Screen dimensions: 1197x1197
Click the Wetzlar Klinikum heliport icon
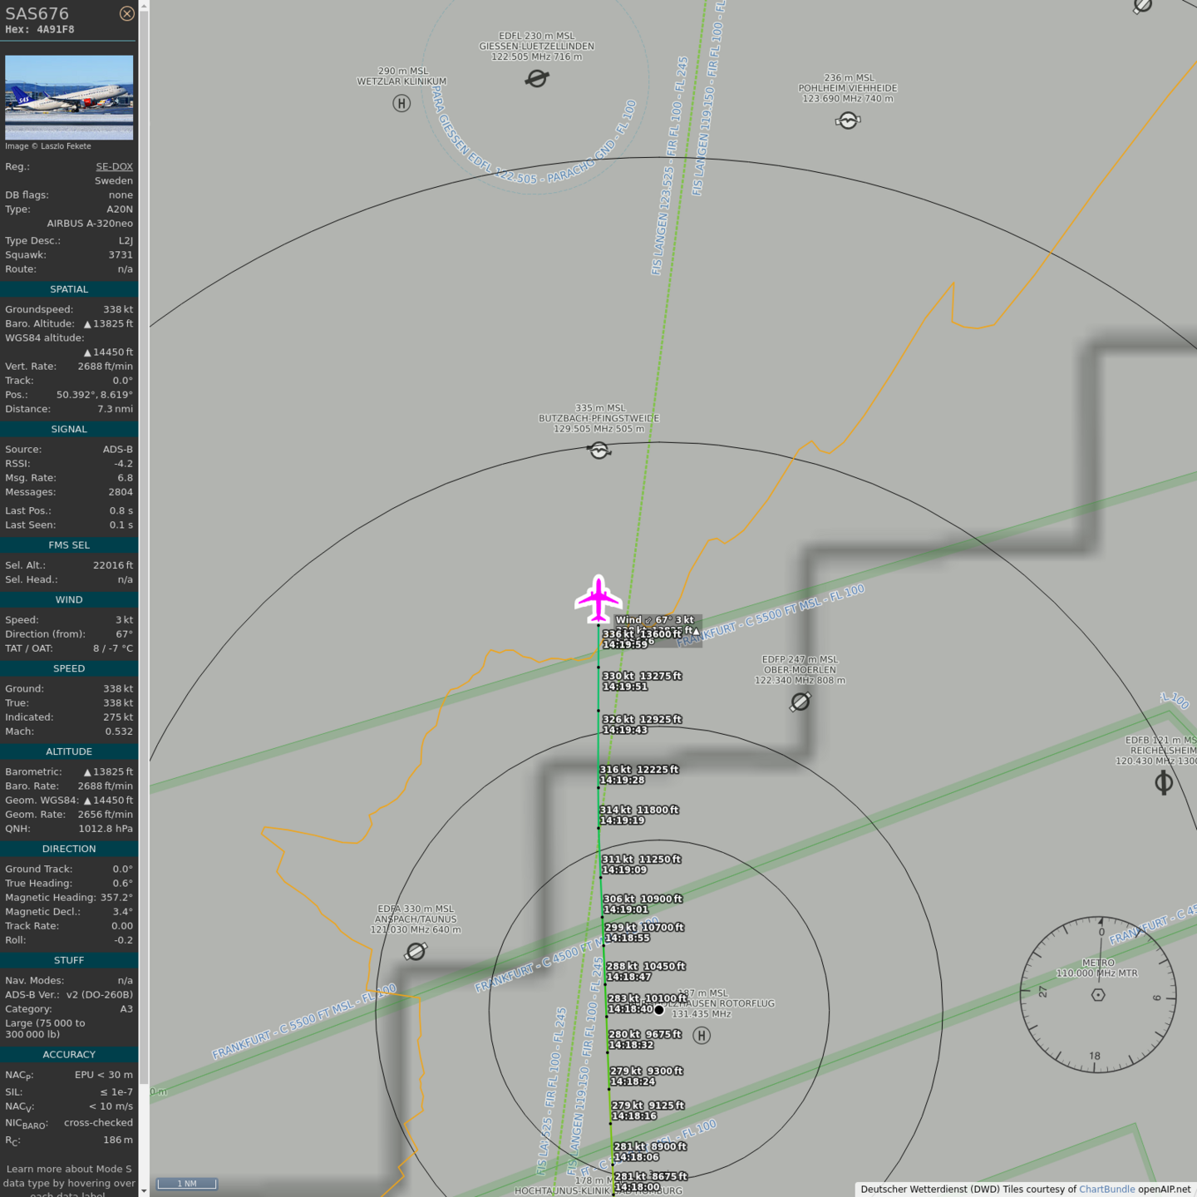401,104
